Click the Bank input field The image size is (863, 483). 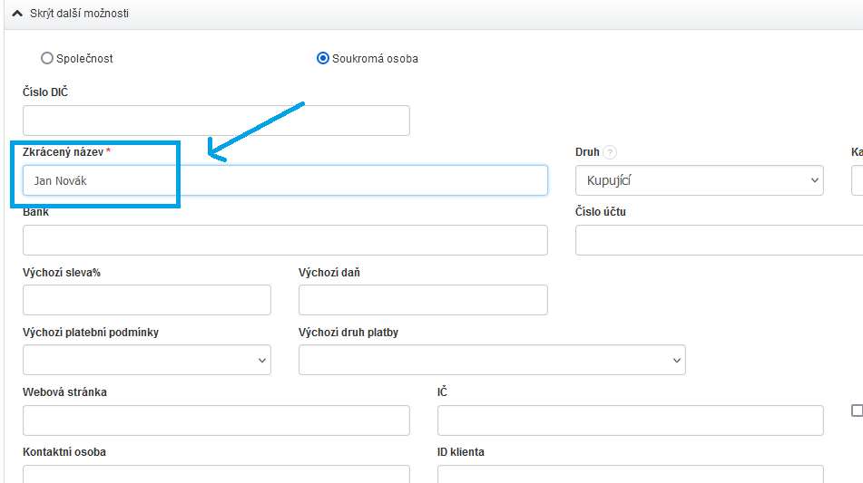[285, 240]
